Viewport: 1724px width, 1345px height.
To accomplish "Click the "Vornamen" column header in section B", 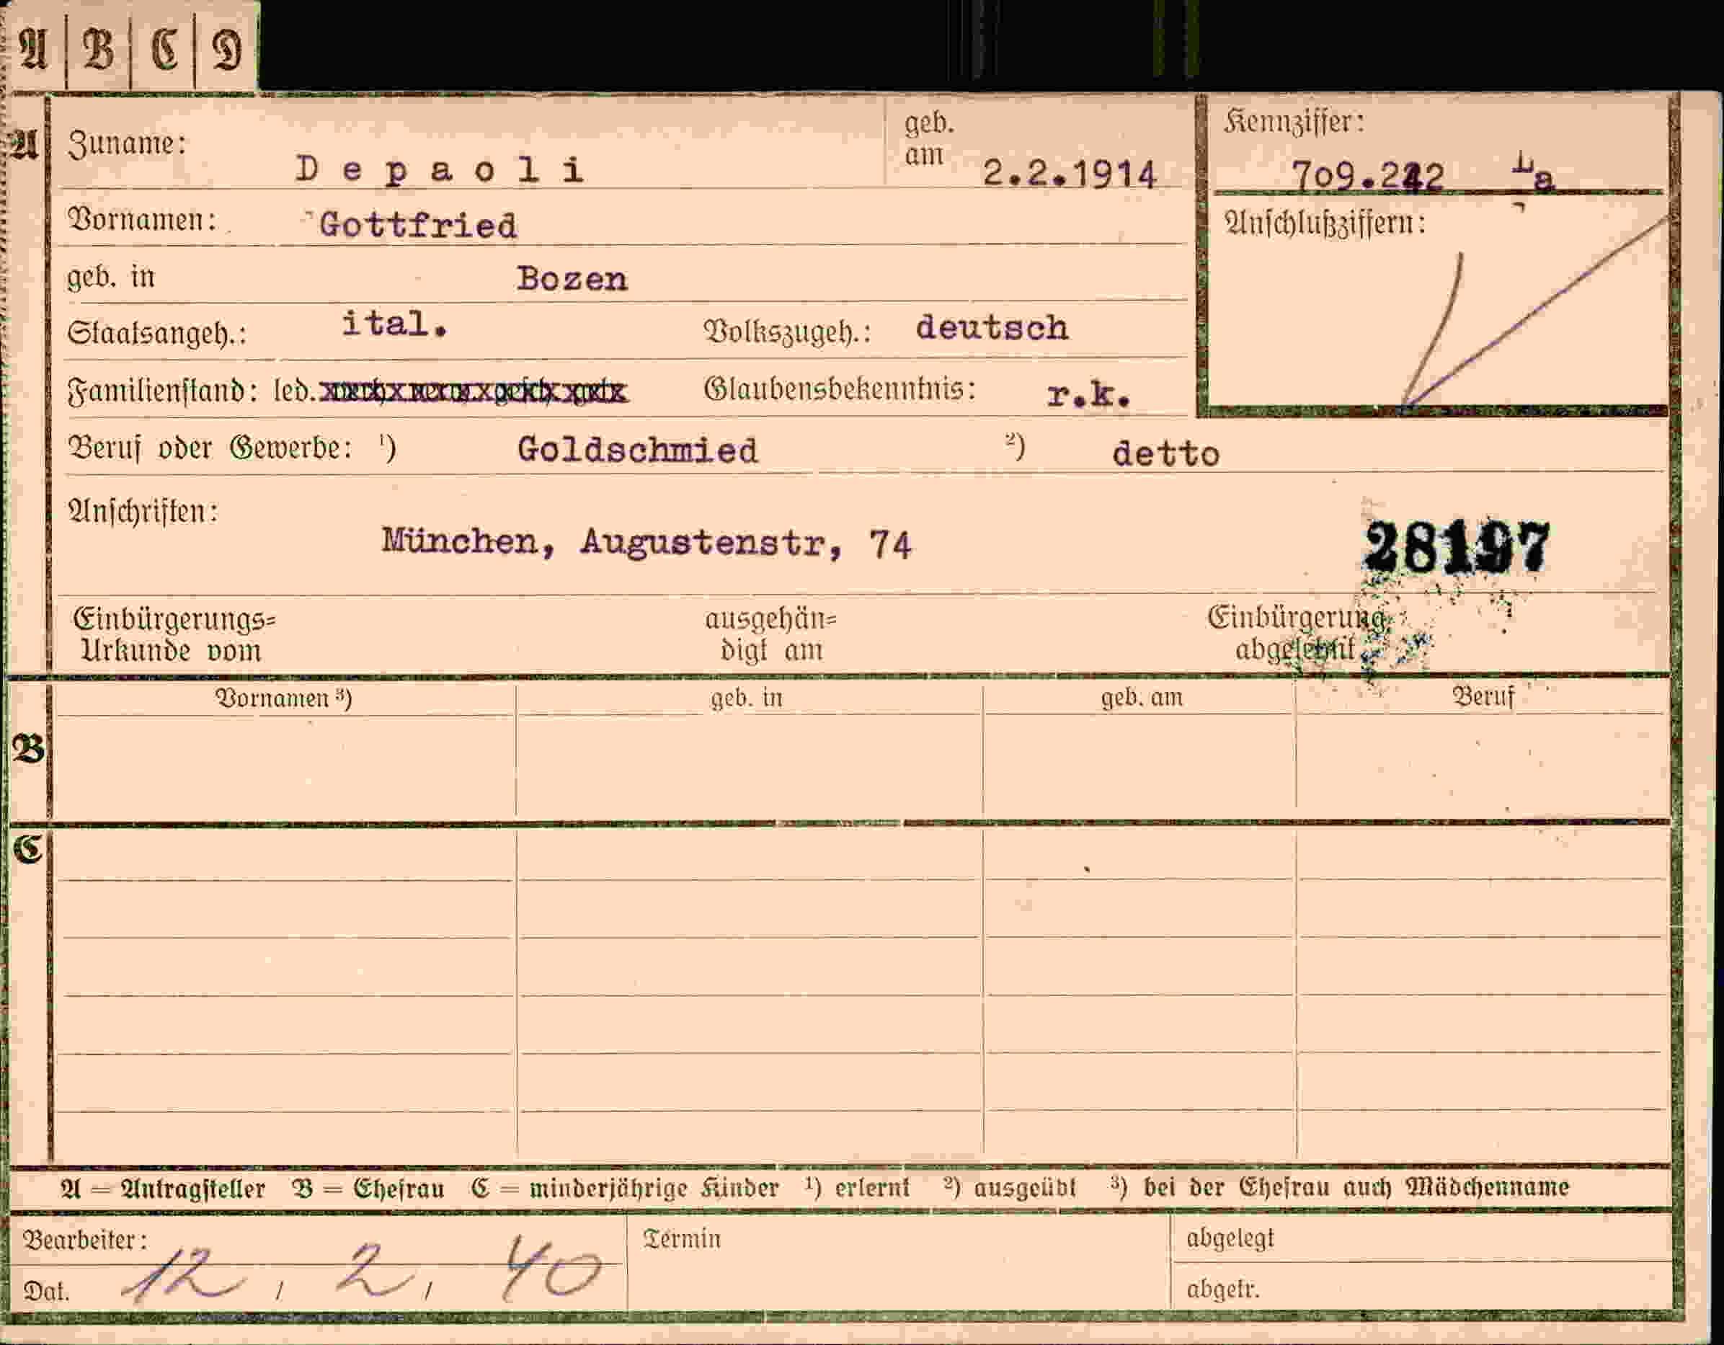I will (x=283, y=698).
